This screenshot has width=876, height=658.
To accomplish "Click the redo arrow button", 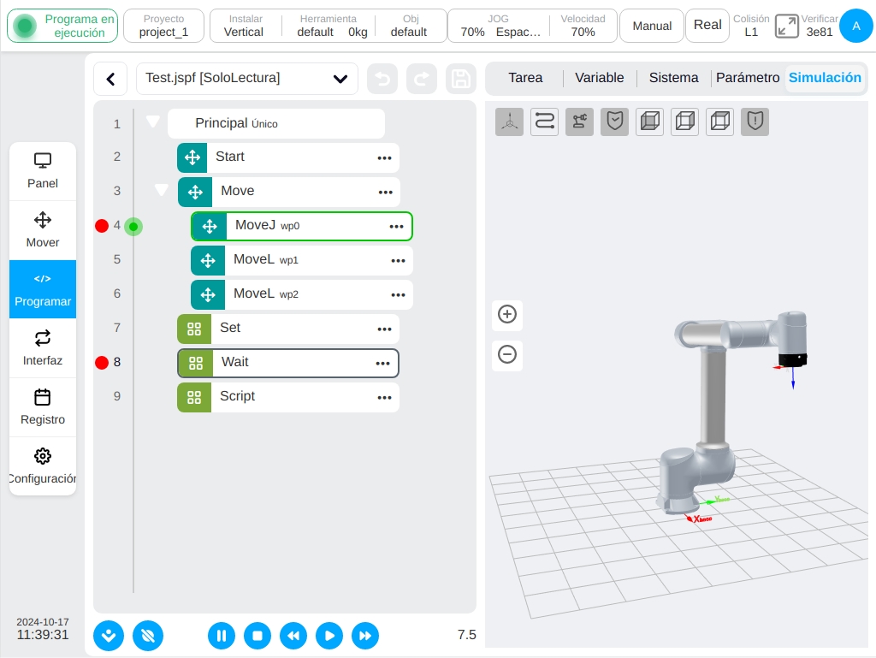I will point(422,79).
